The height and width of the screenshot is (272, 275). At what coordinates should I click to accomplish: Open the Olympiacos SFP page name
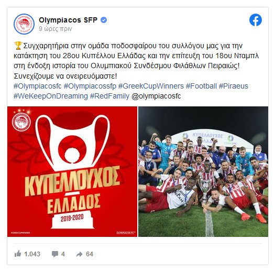tap(68, 20)
